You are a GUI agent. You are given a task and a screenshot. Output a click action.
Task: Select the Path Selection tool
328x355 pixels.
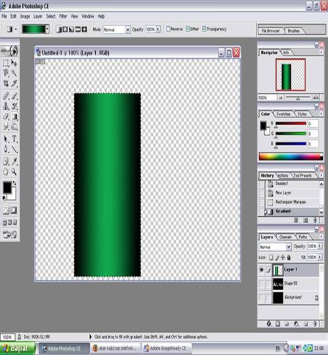point(6,139)
